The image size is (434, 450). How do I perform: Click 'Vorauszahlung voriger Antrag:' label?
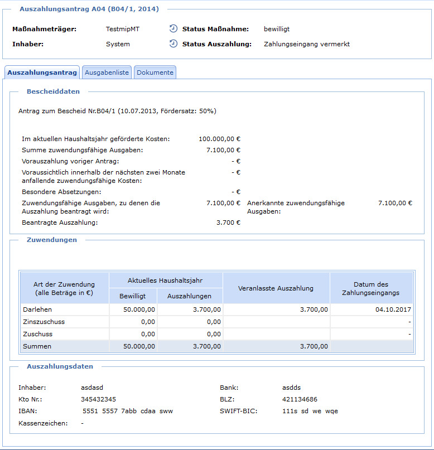(70, 161)
